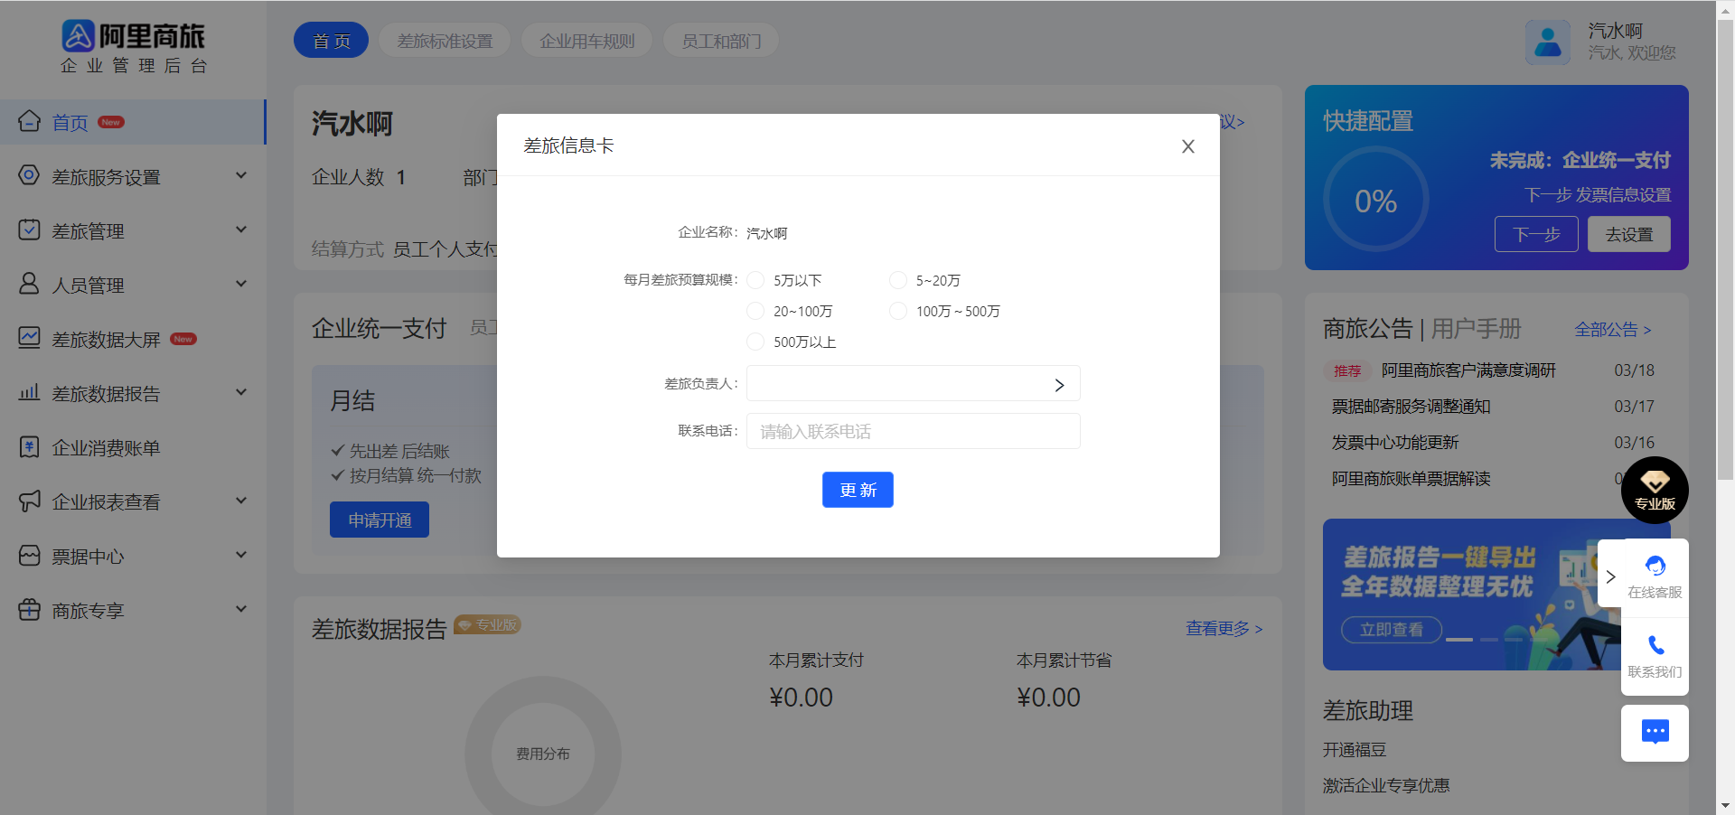This screenshot has height=815, width=1735.
Task: Expand the 差旅管理 sidebar menu
Action: [x=241, y=230]
